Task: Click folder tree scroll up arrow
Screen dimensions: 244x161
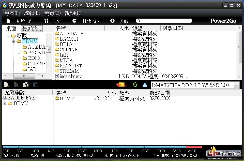Action: click(x=49, y=36)
